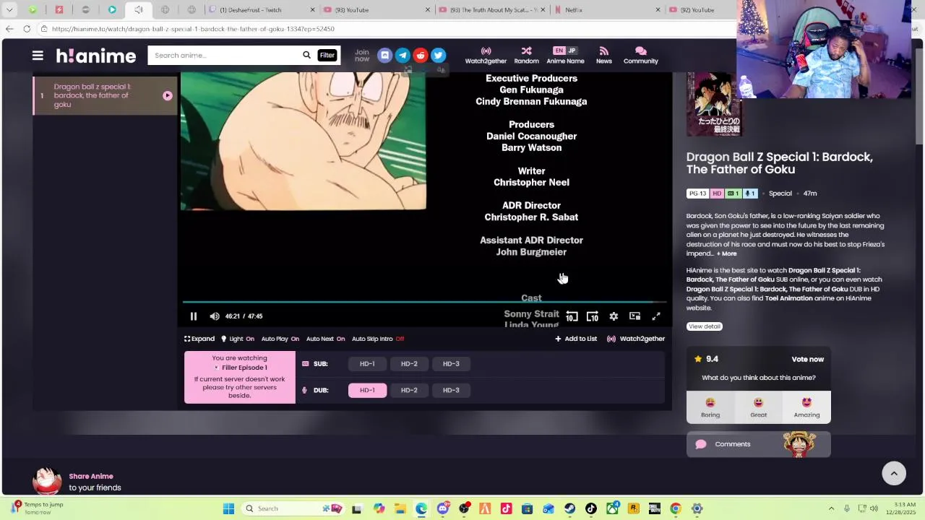Enable picture-in-picture mode
The width and height of the screenshot is (925, 520).
pos(634,316)
